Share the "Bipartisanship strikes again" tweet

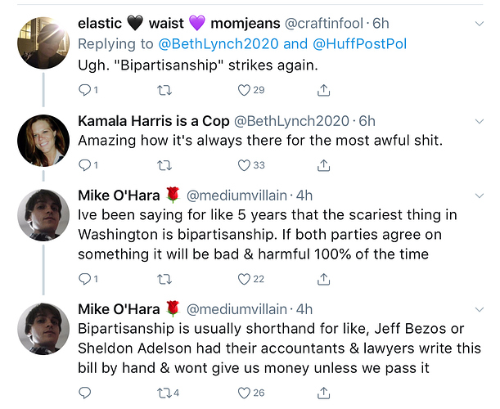tap(323, 90)
